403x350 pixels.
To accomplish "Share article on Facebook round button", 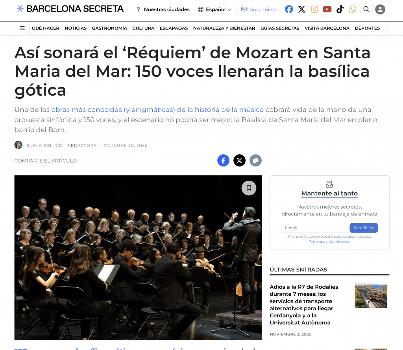I will (x=224, y=161).
